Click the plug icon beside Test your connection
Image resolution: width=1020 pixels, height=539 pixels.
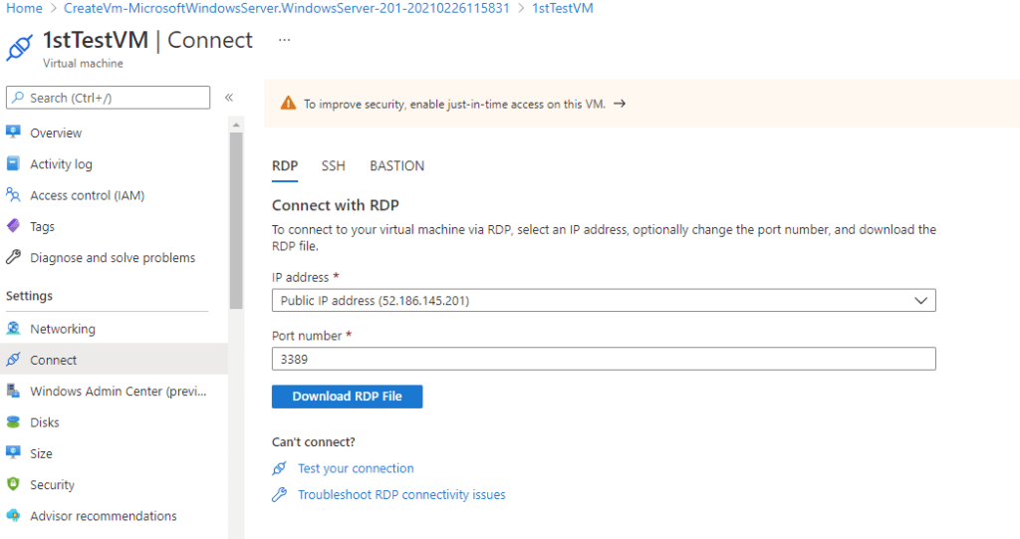pyautogui.click(x=279, y=468)
